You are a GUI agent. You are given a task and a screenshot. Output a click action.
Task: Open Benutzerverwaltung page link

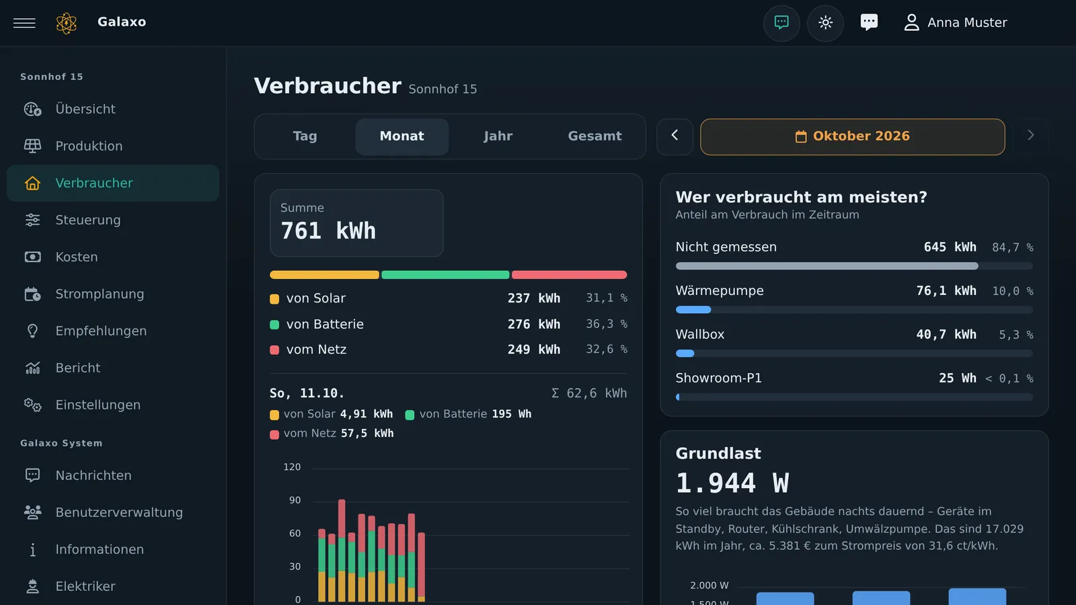click(113, 512)
